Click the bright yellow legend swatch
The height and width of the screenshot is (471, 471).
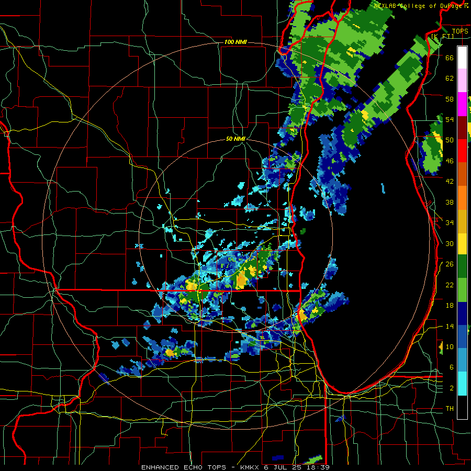pos(462,243)
